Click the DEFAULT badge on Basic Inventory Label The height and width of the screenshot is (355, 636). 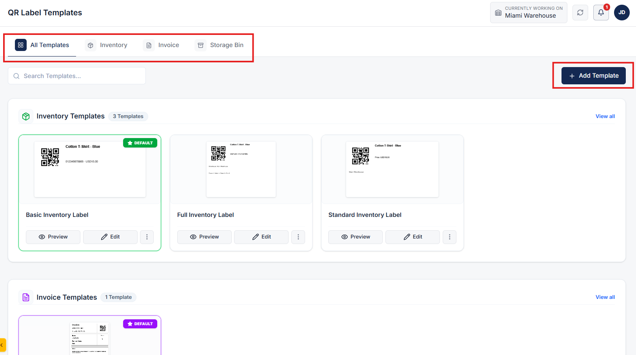[x=140, y=143]
